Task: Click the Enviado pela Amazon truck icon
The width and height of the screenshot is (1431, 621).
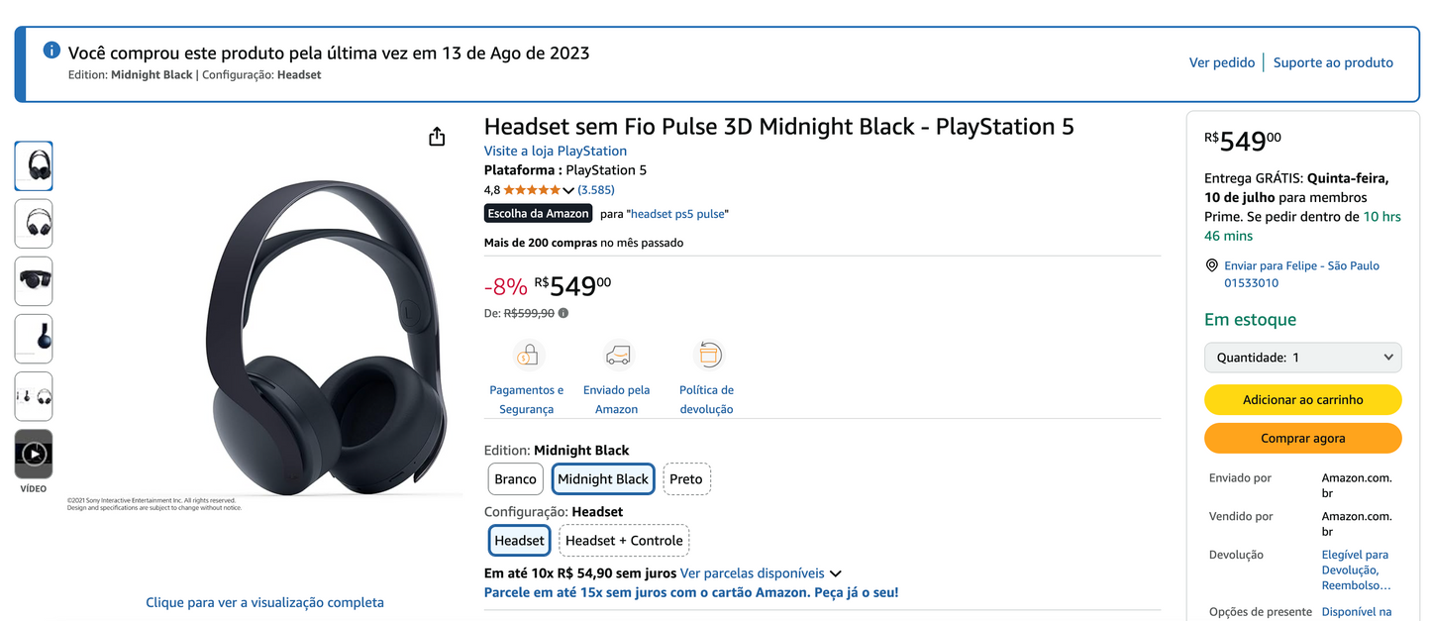Action: [x=618, y=354]
